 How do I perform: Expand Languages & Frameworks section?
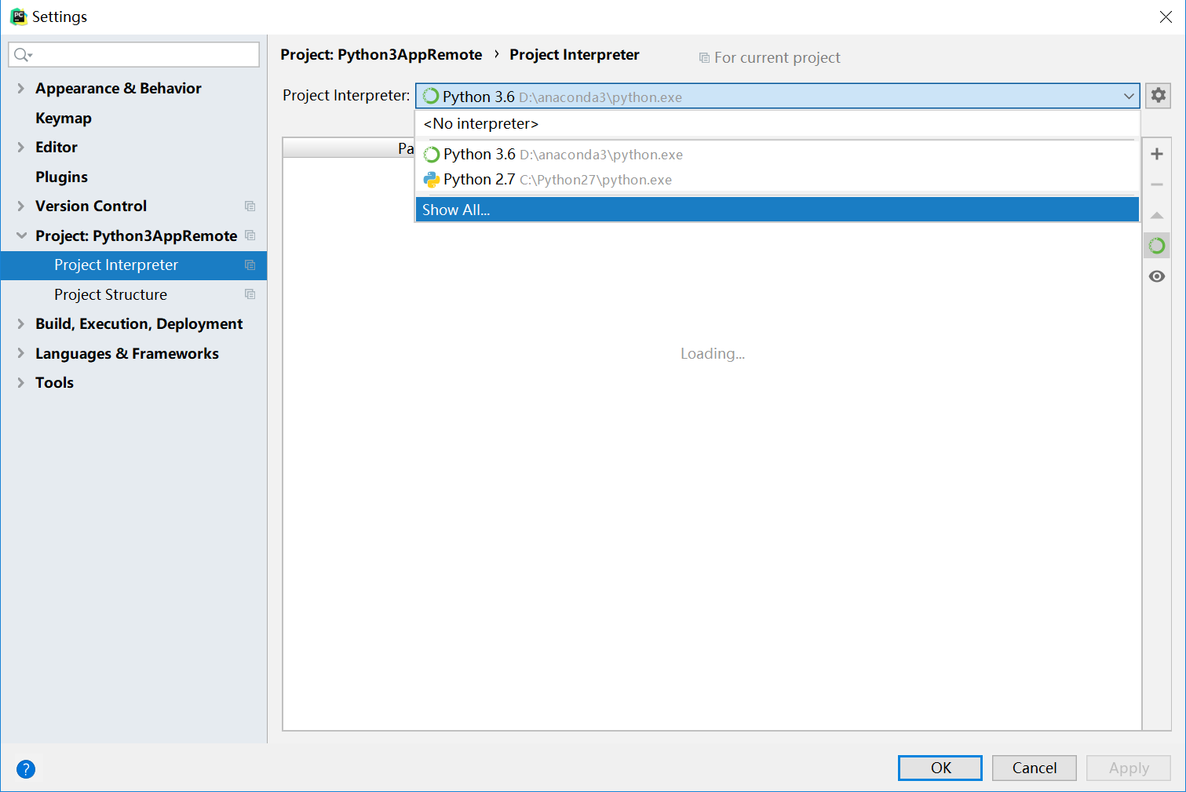tap(21, 353)
